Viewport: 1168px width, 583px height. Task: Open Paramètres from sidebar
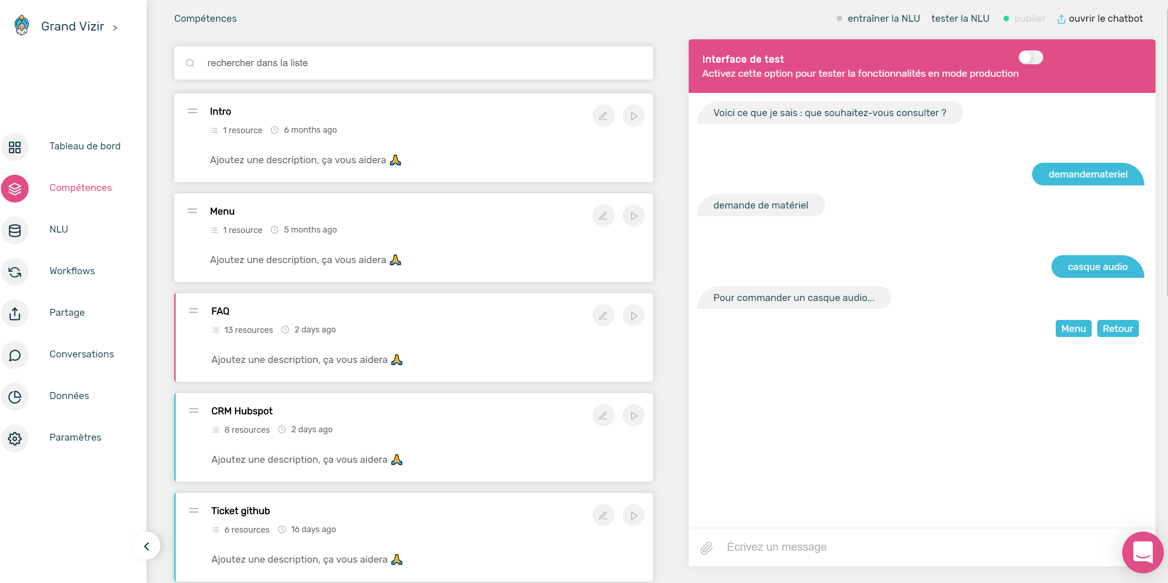[75, 438]
